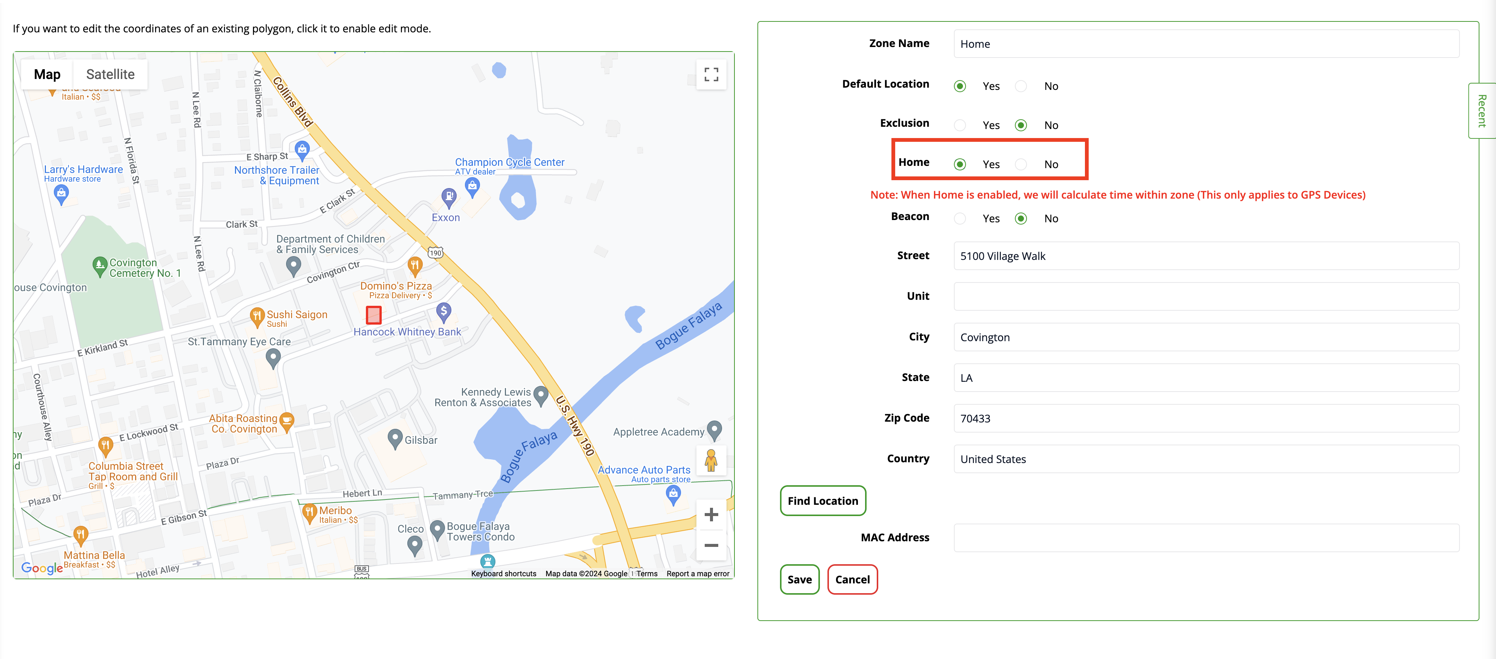Toggle fullscreen map view
1496x659 pixels.
[711, 74]
